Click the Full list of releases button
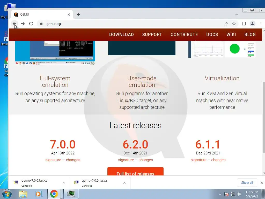The height and width of the screenshot is (199, 265). click(135, 172)
